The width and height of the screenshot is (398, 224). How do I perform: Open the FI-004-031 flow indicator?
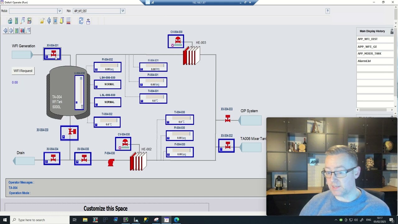pos(153,67)
